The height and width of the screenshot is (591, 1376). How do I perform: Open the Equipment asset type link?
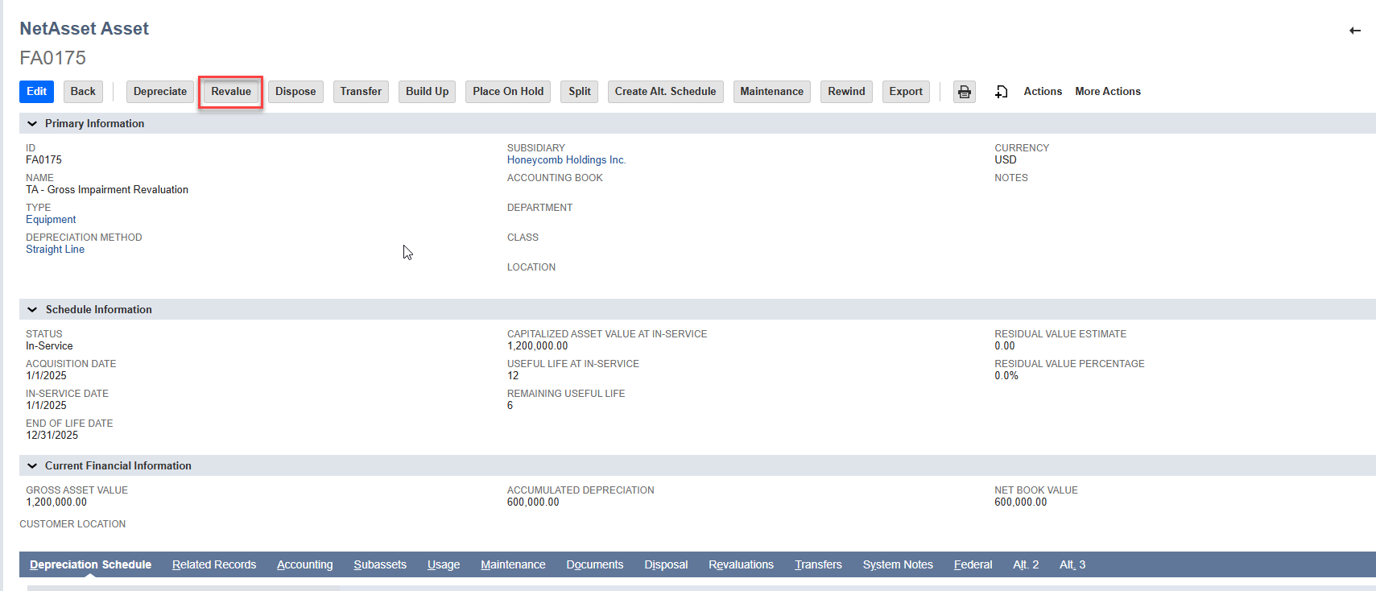(51, 220)
